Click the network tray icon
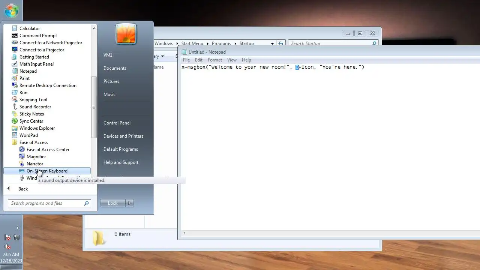The width and height of the screenshot is (480, 270). click(16, 237)
